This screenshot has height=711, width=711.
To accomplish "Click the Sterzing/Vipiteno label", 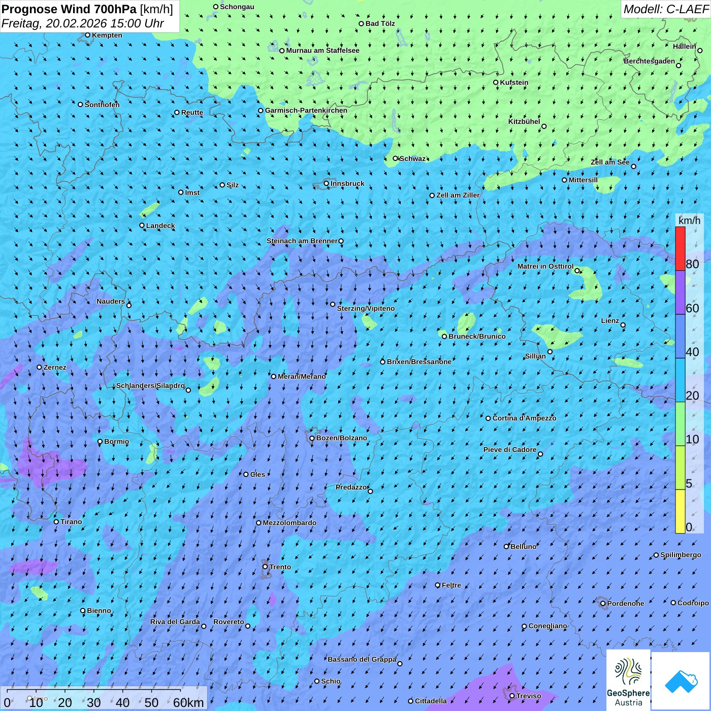I will tap(366, 308).
